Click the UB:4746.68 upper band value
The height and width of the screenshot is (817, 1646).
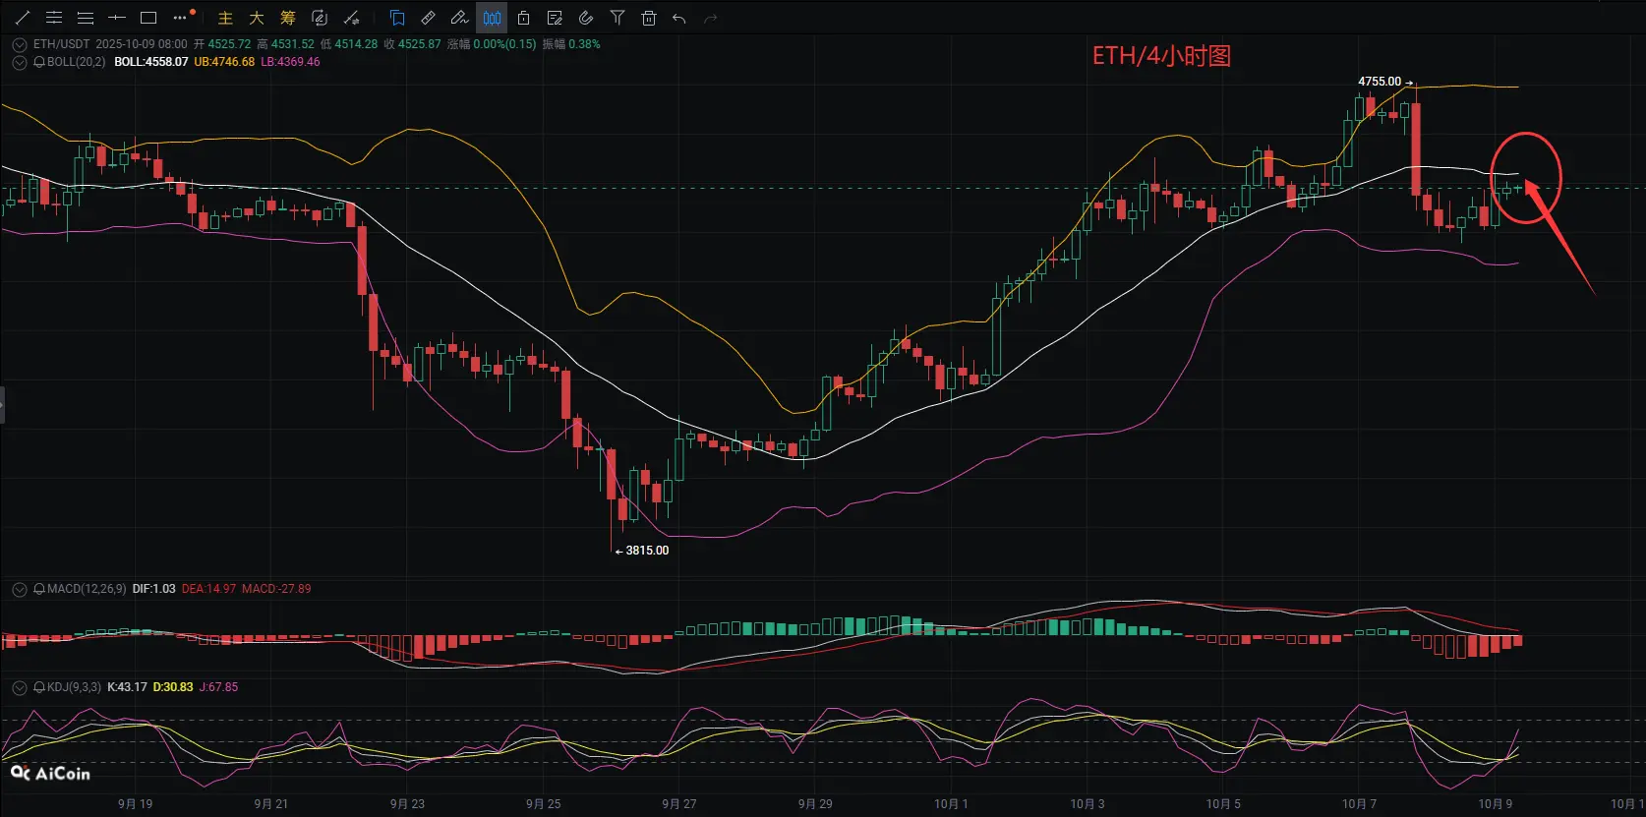[x=224, y=62]
